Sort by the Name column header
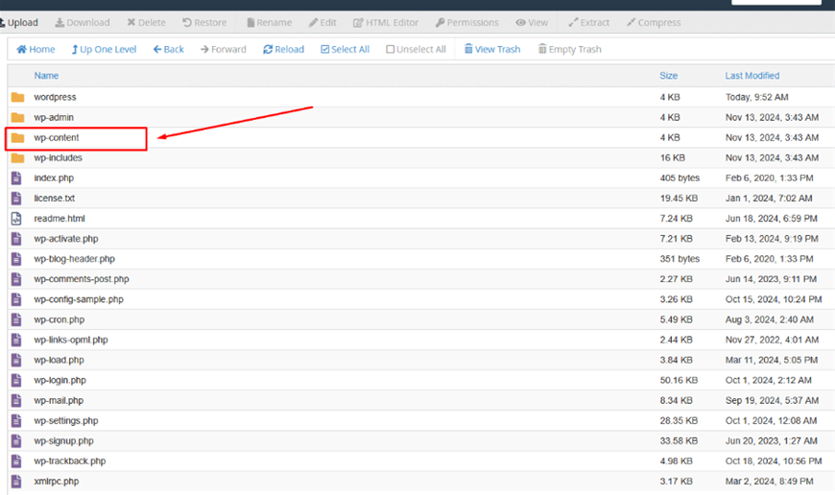Screen dimensions: 835x495 click(x=46, y=76)
